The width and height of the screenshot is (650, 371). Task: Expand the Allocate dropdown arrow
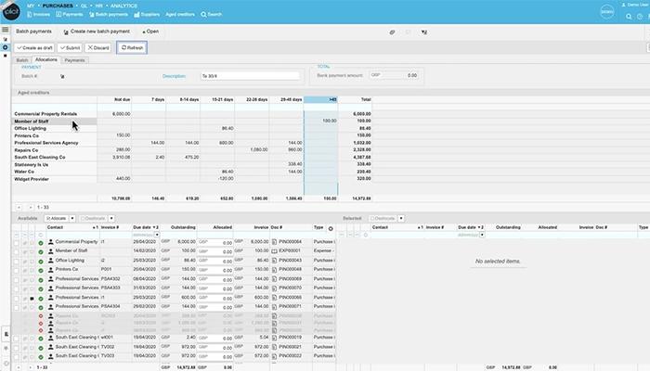click(x=72, y=218)
